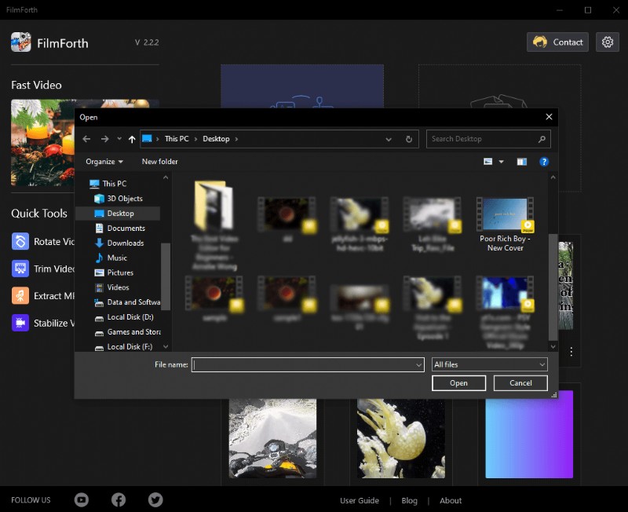Go up one folder level in the dialog
This screenshot has width=628, height=512.
pos(130,139)
